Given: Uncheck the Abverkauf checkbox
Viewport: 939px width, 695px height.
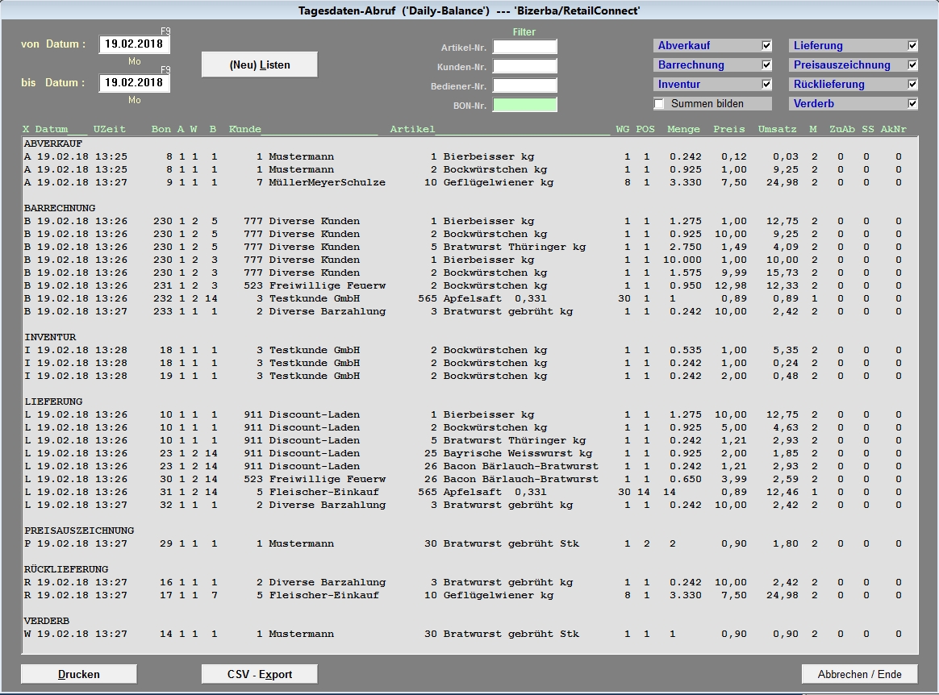Looking at the screenshot, I should (766, 46).
